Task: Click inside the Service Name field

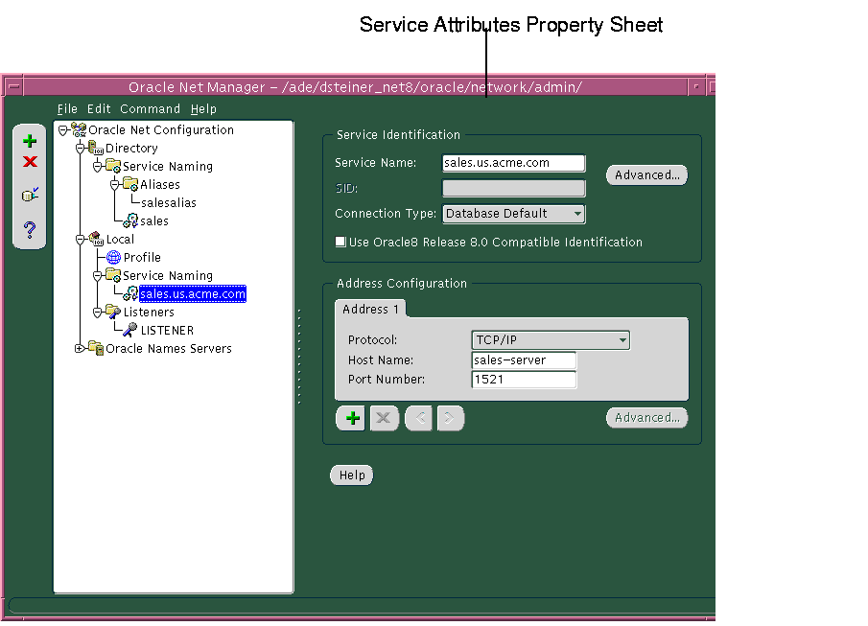Action: (x=512, y=162)
